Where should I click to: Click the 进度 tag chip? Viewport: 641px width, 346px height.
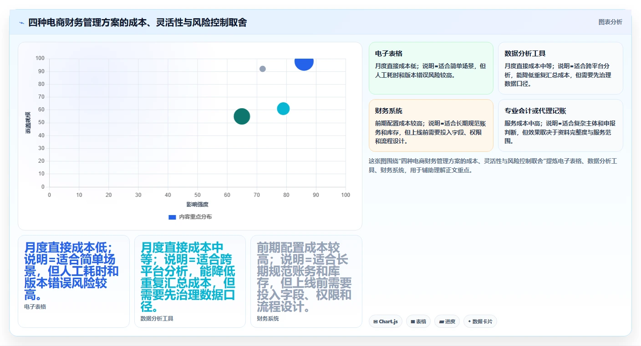[x=447, y=321]
